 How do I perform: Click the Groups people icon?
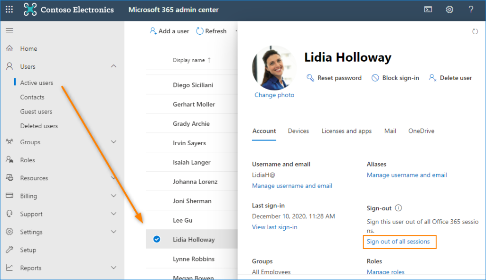[x=9, y=142]
